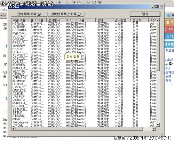
Task: Select the SETUP1... file row
Action: (84, 113)
